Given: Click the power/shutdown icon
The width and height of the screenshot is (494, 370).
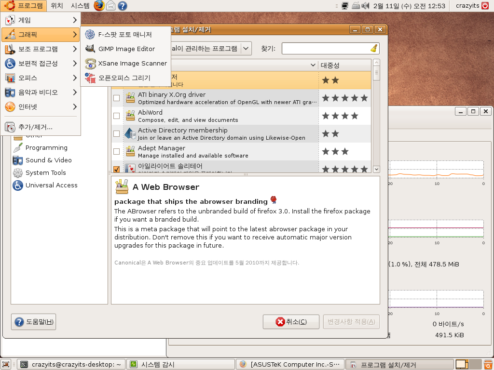Looking at the screenshot, I should 485,6.
